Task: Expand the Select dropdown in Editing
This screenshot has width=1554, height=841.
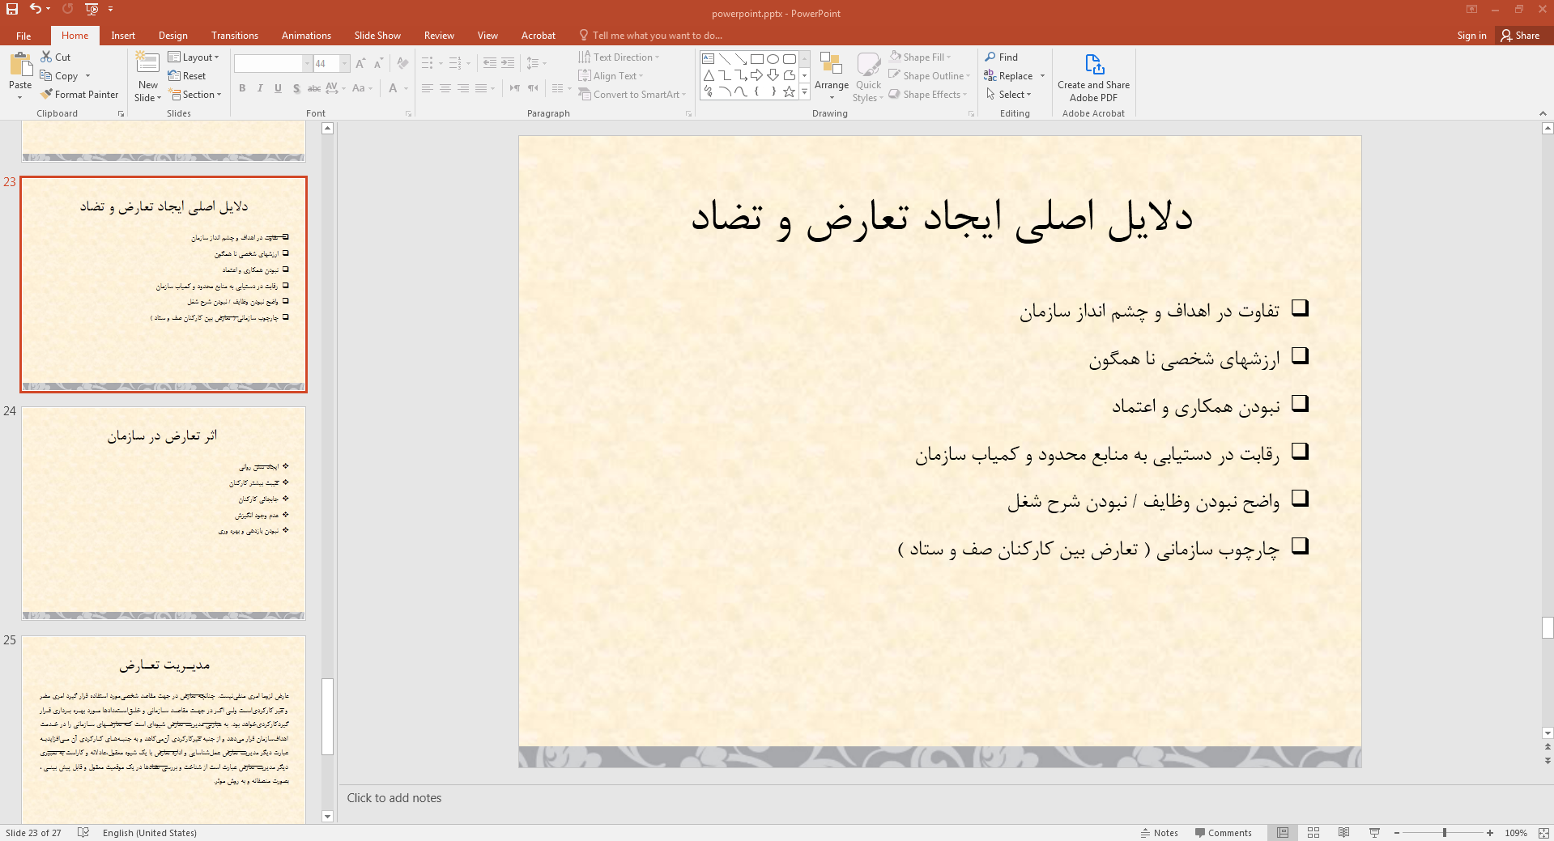Action: point(1009,95)
